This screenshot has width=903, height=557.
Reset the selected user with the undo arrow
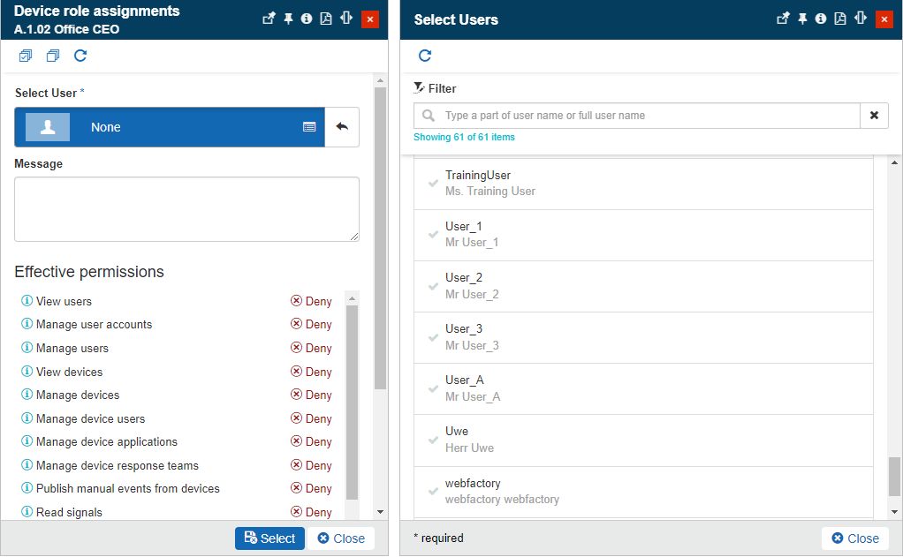(342, 127)
